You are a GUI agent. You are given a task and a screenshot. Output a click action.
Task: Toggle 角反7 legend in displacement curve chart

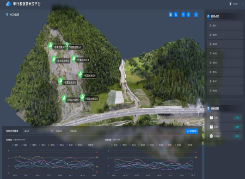[x=69, y=145]
